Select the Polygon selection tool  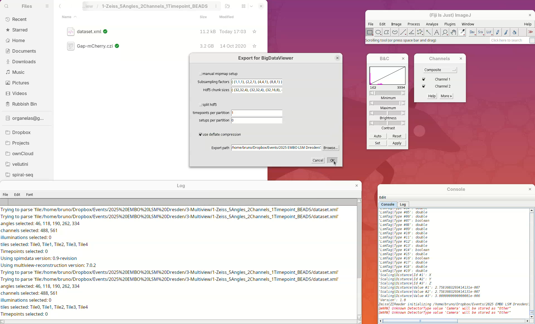pyautogui.click(x=386, y=32)
